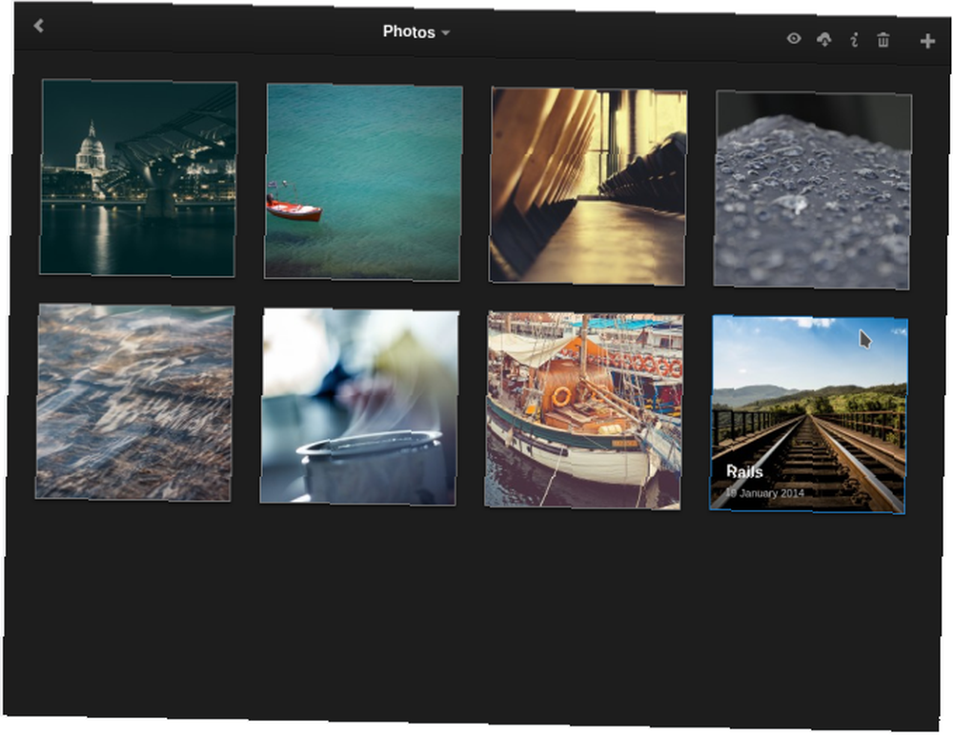Click the cloud upload share icon

point(824,40)
